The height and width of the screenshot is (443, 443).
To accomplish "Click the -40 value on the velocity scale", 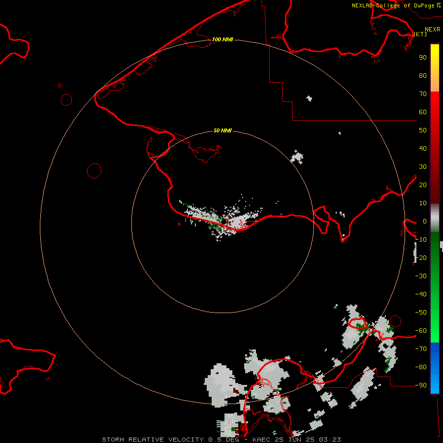I will 421,294.
